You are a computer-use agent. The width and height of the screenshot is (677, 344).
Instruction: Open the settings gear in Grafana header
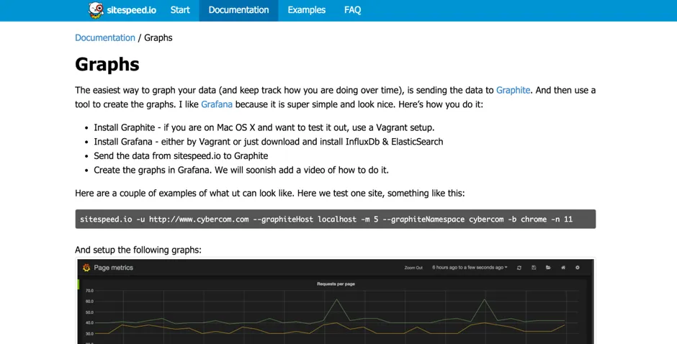pos(578,268)
